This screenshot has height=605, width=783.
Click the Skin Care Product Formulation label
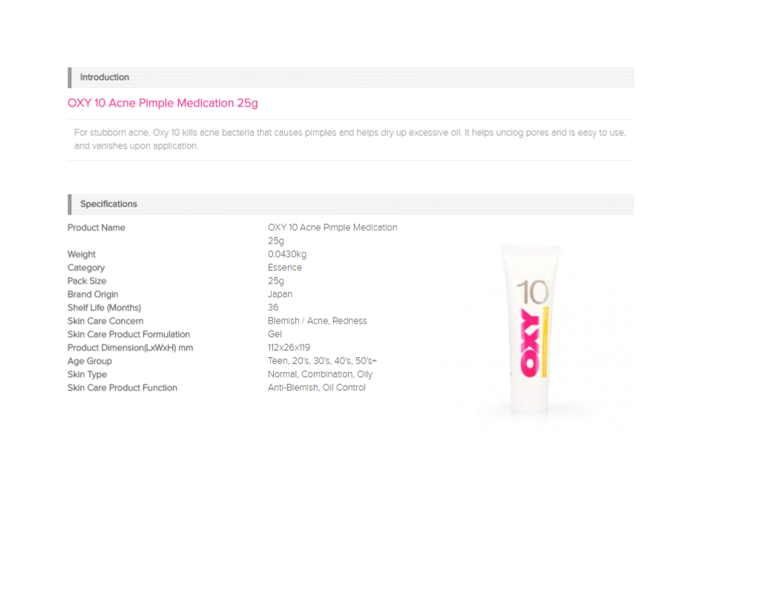129,335
